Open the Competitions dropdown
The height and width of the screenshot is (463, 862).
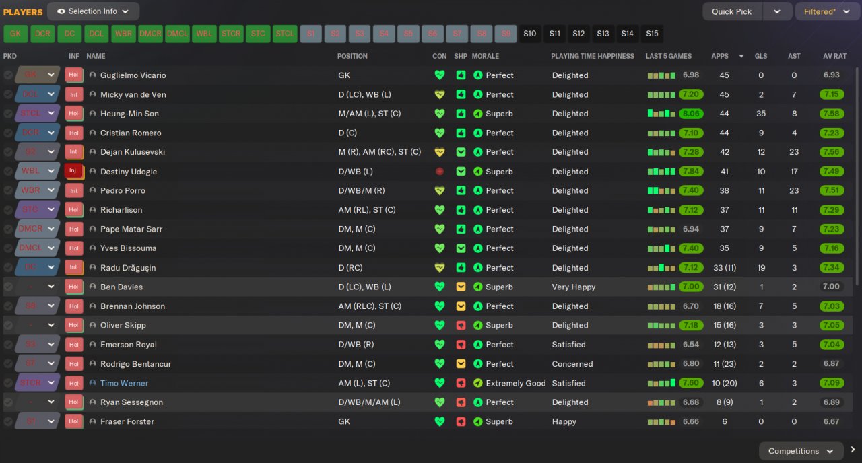tap(801, 451)
